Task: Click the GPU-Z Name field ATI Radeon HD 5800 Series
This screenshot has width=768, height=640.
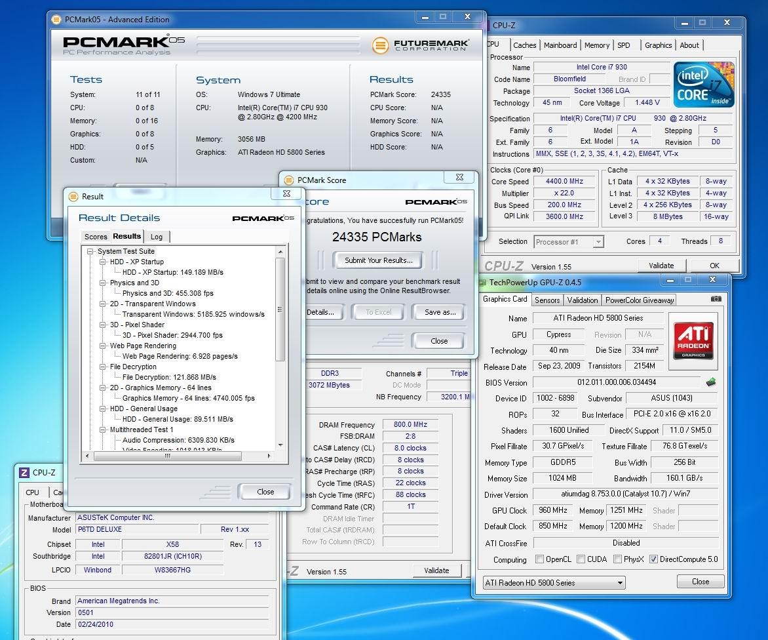Action: 598,318
